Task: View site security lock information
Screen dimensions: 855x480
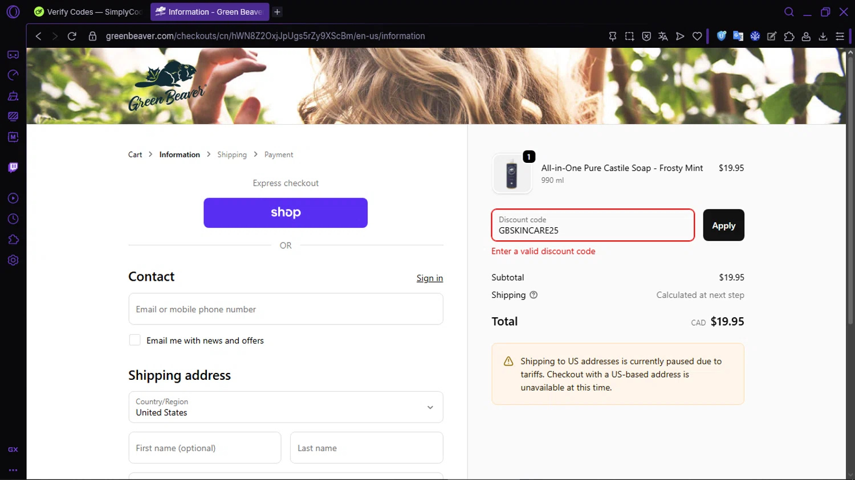Action: pos(92,36)
